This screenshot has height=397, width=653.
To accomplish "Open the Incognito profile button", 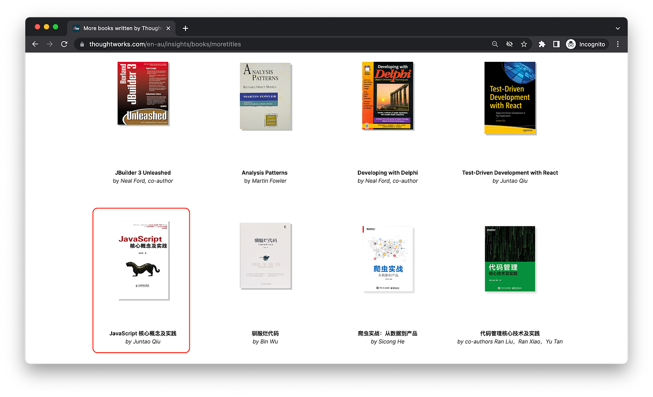I will point(586,44).
